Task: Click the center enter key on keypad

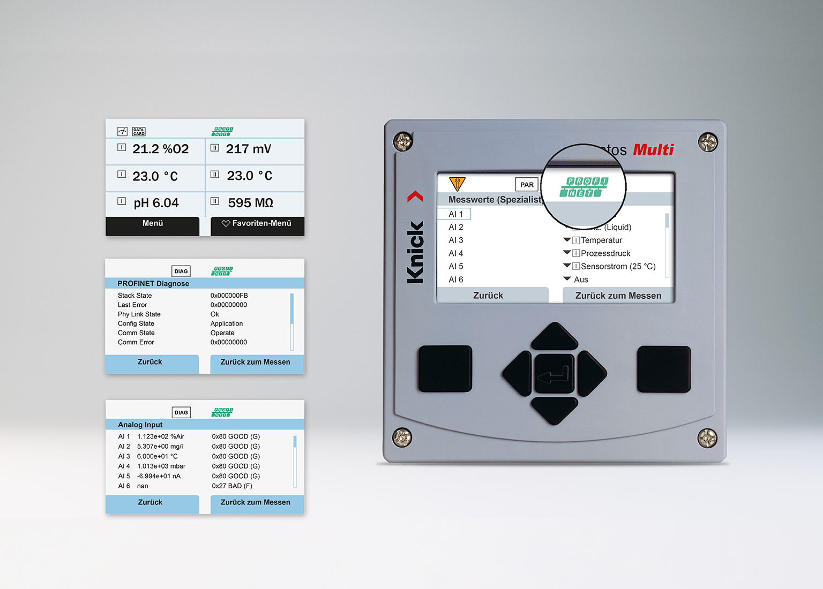Action: [555, 374]
